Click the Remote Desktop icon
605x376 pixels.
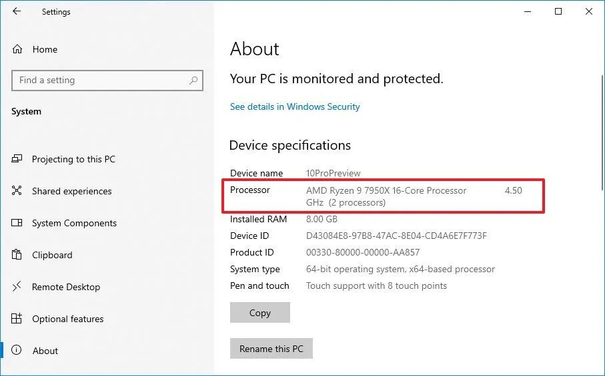point(17,286)
